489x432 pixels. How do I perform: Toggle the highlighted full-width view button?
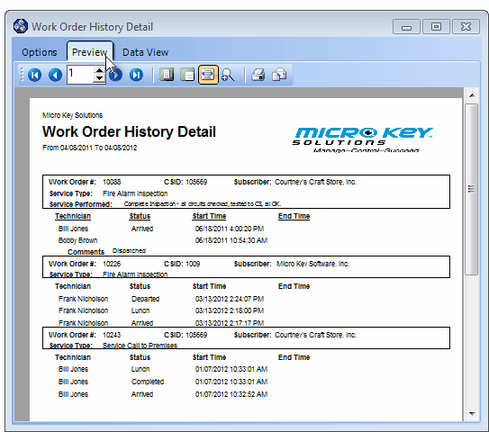(208, 75)
